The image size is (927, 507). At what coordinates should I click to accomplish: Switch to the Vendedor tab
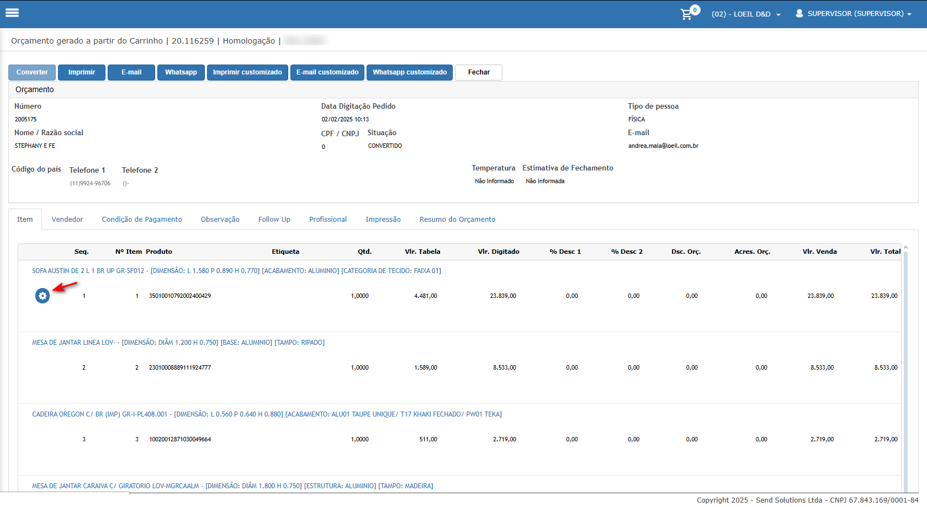[67, 219]
